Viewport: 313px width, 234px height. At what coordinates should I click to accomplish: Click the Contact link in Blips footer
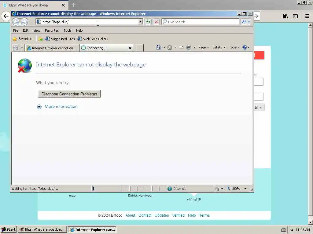tap(145, 215)
